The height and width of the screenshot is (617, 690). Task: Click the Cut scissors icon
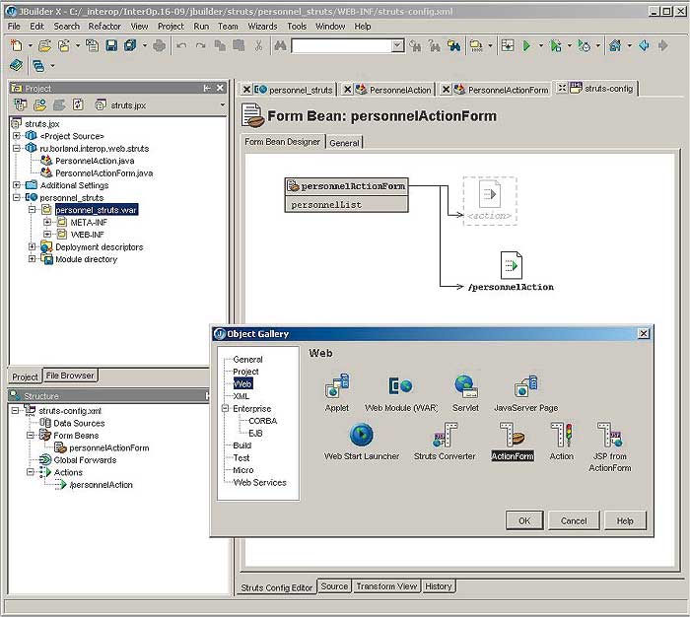tap(258, 45)
